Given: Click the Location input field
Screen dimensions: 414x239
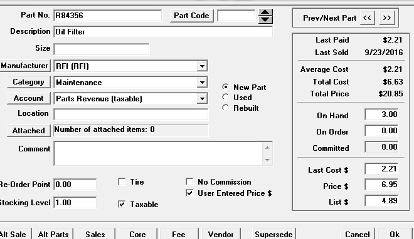Looking at the screenshot, I should 131,114.
